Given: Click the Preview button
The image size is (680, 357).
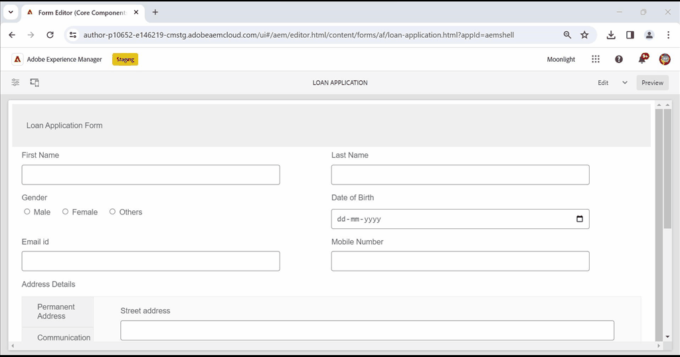Looking at the screenshot, I should pyautogui.click(x=652, y=83).
